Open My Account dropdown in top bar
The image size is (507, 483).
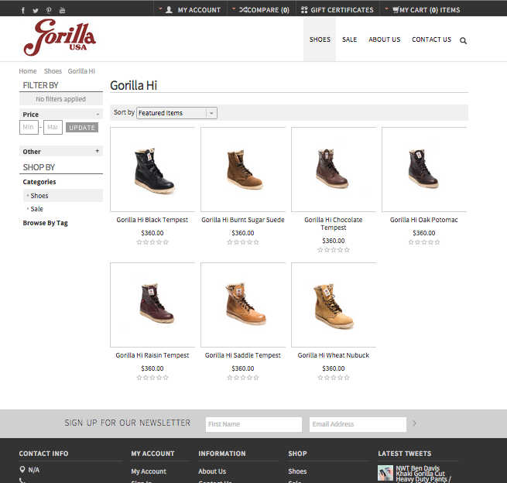[190, 10]
